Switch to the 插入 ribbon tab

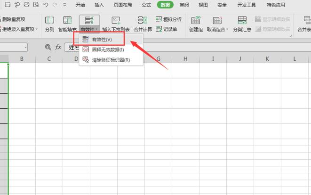(99, 5)
